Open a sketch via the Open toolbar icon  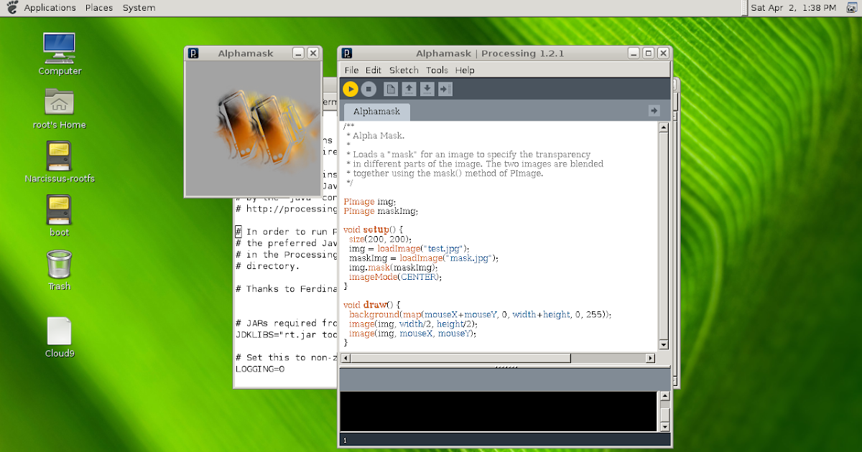click(x=409, y=89)
